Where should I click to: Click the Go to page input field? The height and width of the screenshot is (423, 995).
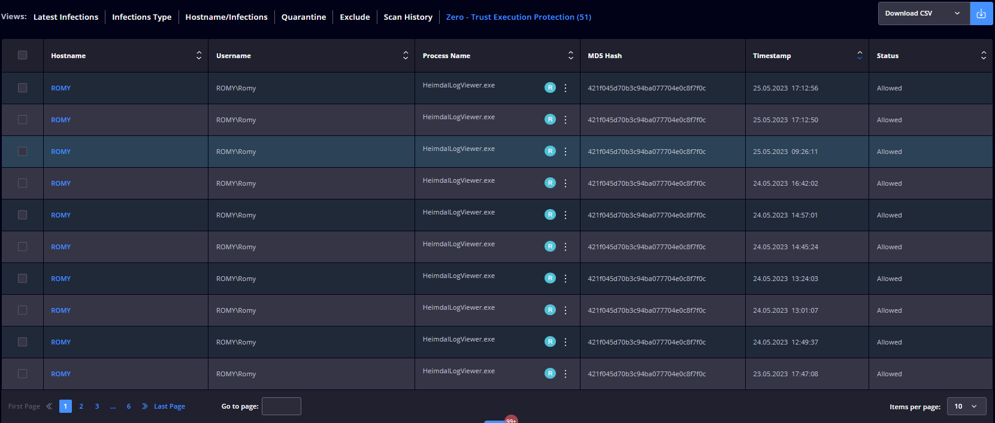[x=282, y=406]
